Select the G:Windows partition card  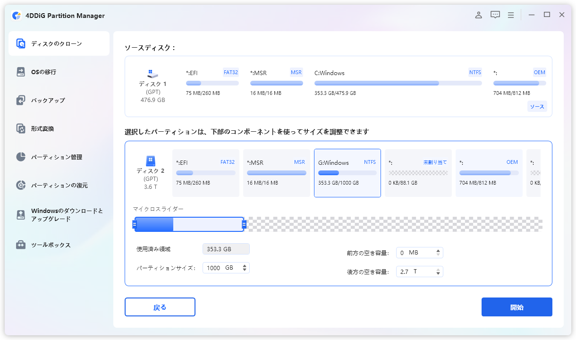pos(347,173)
